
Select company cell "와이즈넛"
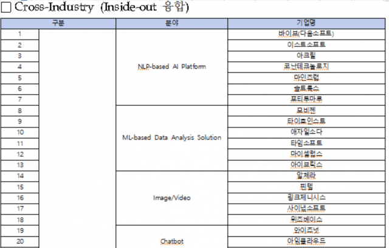pos(306,230)
